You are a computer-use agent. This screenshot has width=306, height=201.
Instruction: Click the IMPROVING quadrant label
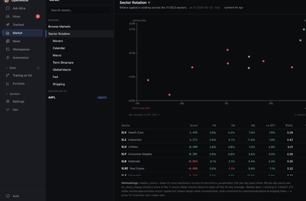pos(139,21)
